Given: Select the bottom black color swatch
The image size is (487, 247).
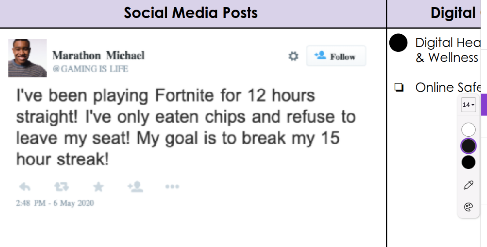Looking at the screenshot, I should point(469,162).
